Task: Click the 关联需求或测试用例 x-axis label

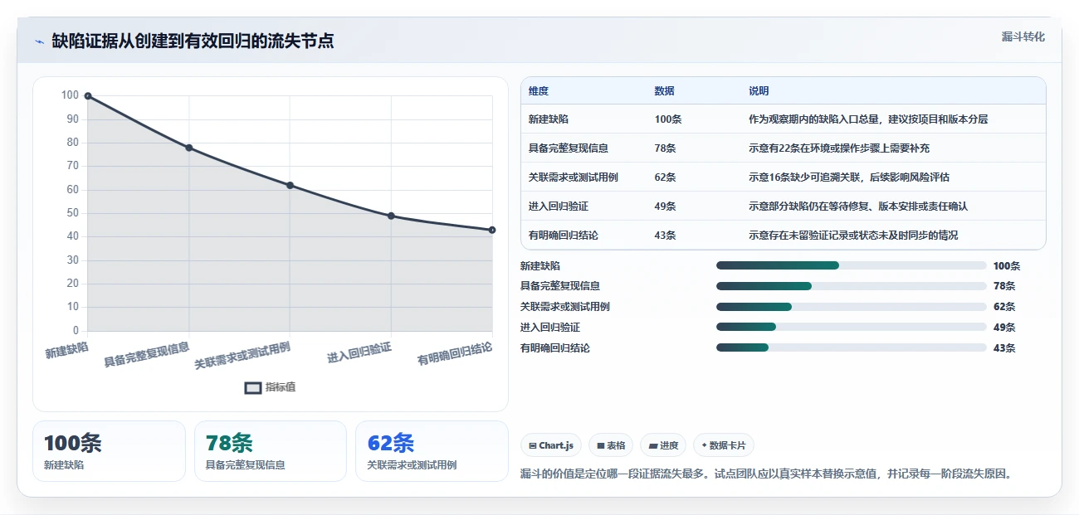Action: (242, 355)
